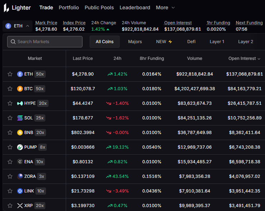The width and height of the screenshot is (265, 211).
Task: Click the 1hr Funding label
Action: pyautogui.click(x=218, y=23)
